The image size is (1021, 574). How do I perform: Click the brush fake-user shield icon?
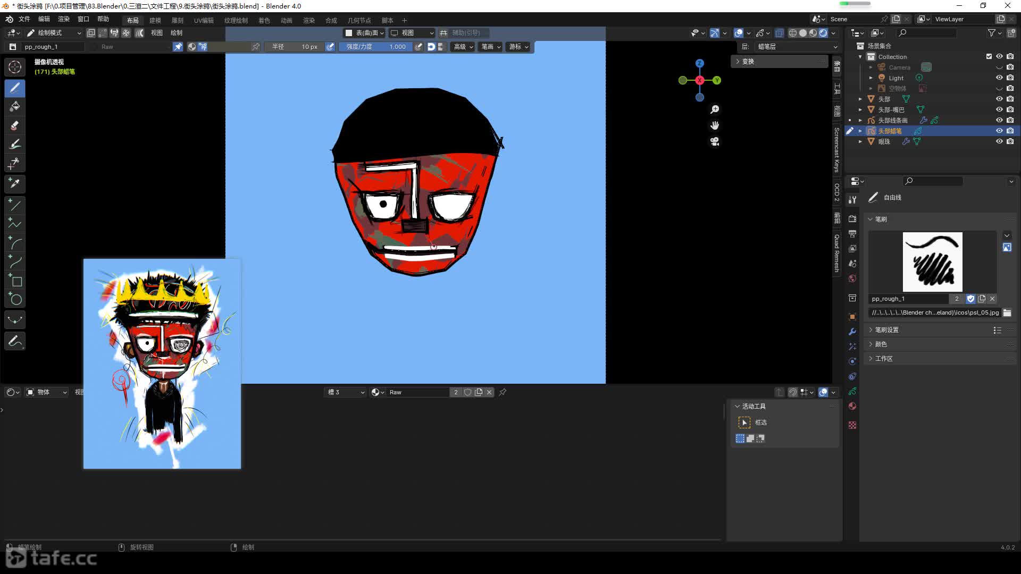pos(970,299)
